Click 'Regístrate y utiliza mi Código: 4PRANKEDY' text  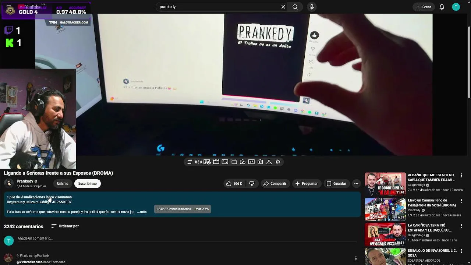pyautogui.click(x=39, y=202)
